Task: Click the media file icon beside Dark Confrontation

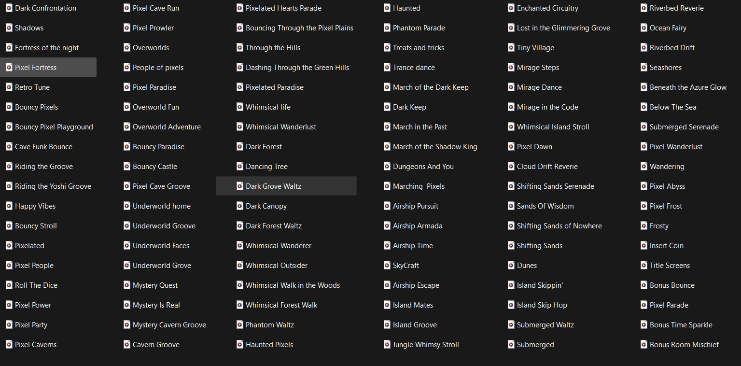Action: [x=9, y=8]
